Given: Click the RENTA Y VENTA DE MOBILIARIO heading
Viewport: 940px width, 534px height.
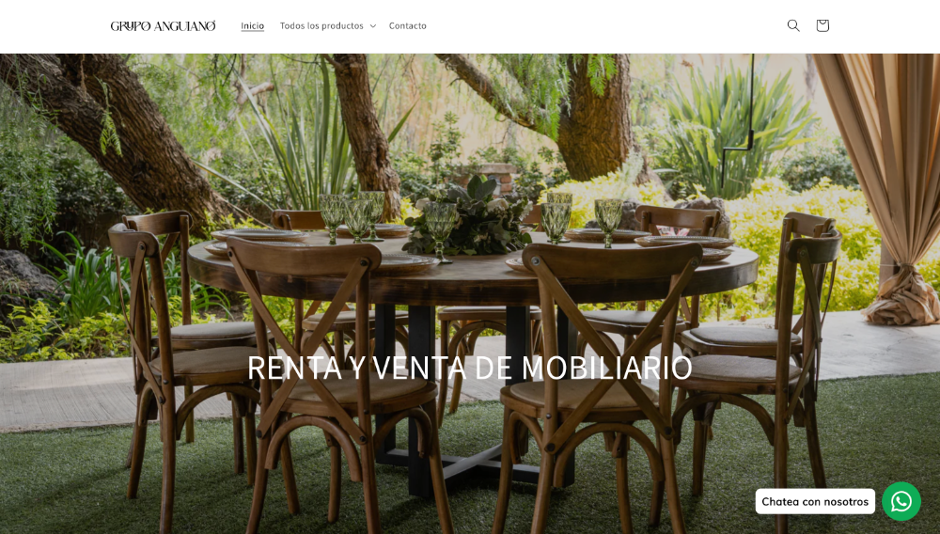Looking at the screenshot, I should (469, 368).
